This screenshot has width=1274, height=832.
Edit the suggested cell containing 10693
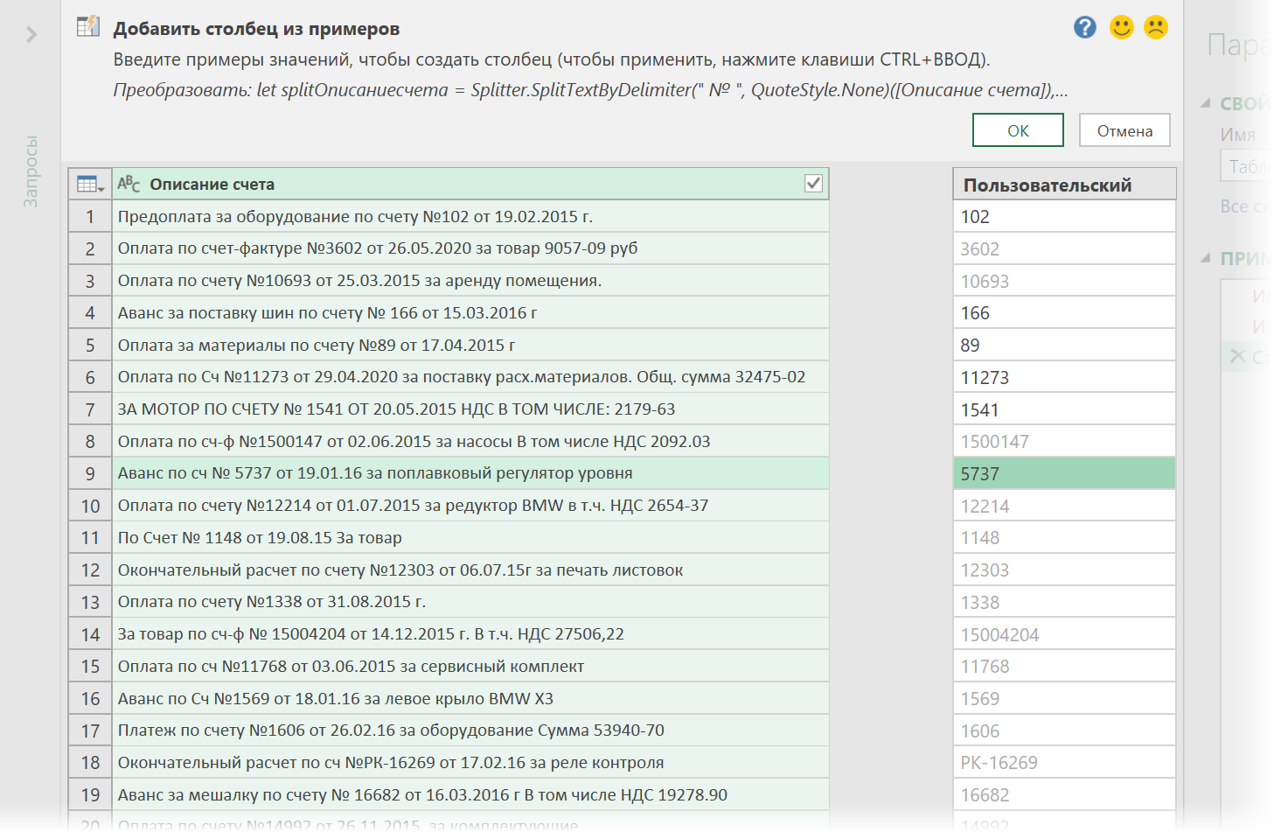tap(1064, 282)
